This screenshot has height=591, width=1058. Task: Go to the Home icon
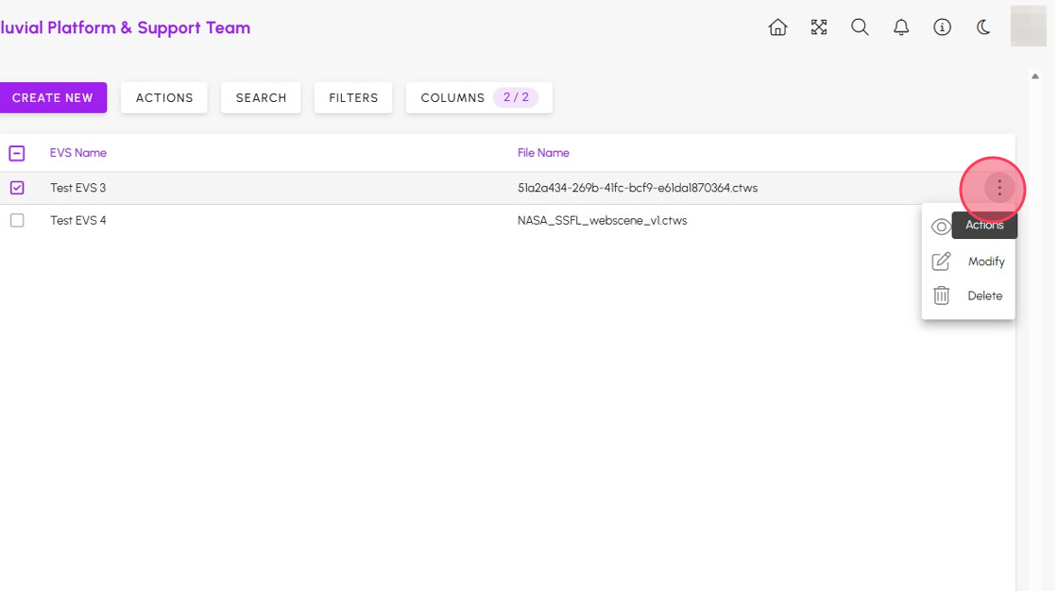[x=777, y=27]
